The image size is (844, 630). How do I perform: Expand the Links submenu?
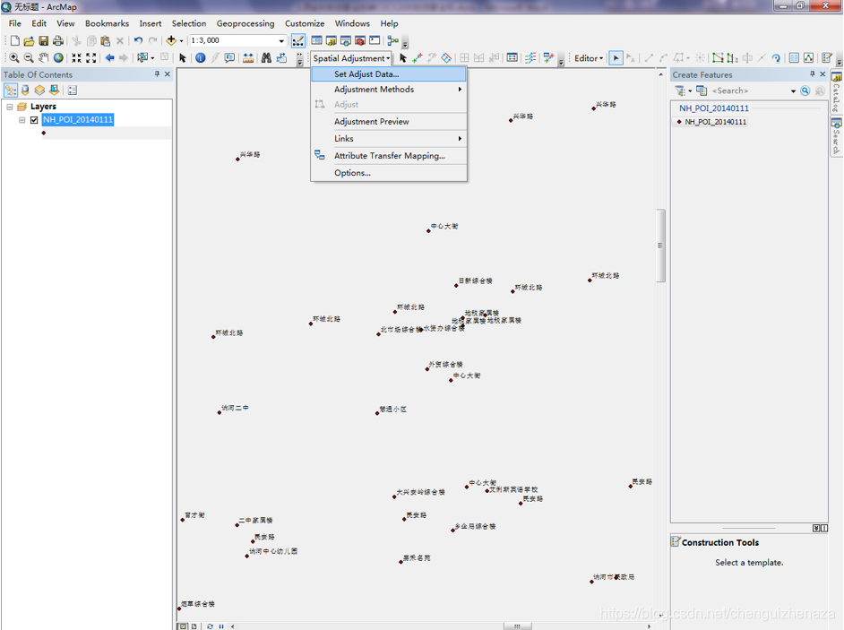(389, 138)
